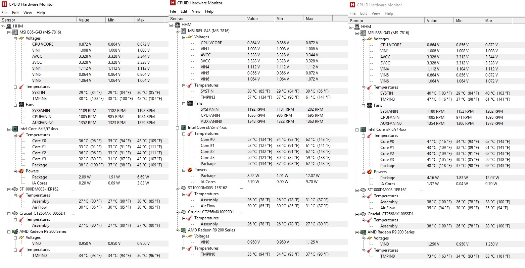The image size is (525, 268).
Task: Open the File menu in right window
Action: pos(352,13)
